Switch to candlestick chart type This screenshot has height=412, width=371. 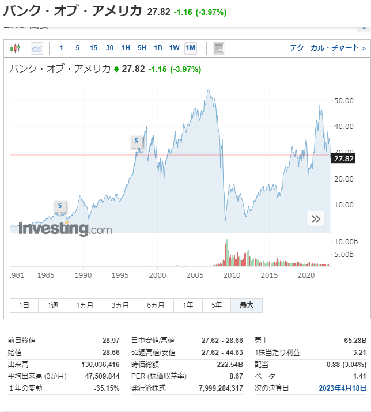pos(15,48)
